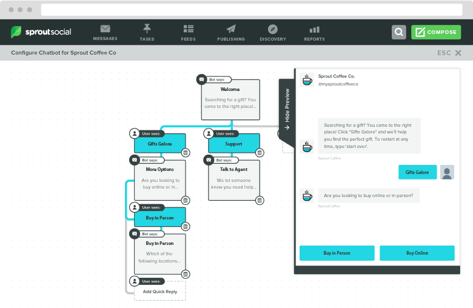Click the Configure Chatbot for Sprout Coffee Co title

tap(64, 53)
